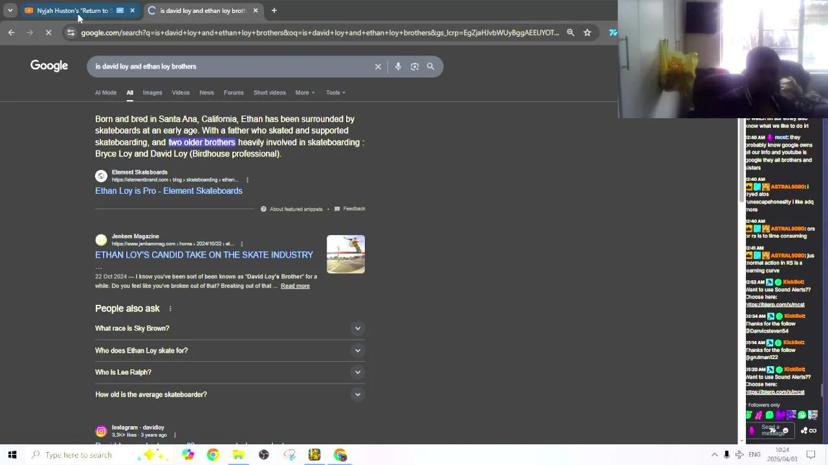Open Ethan Loy is Pro link

coord(169,191)
